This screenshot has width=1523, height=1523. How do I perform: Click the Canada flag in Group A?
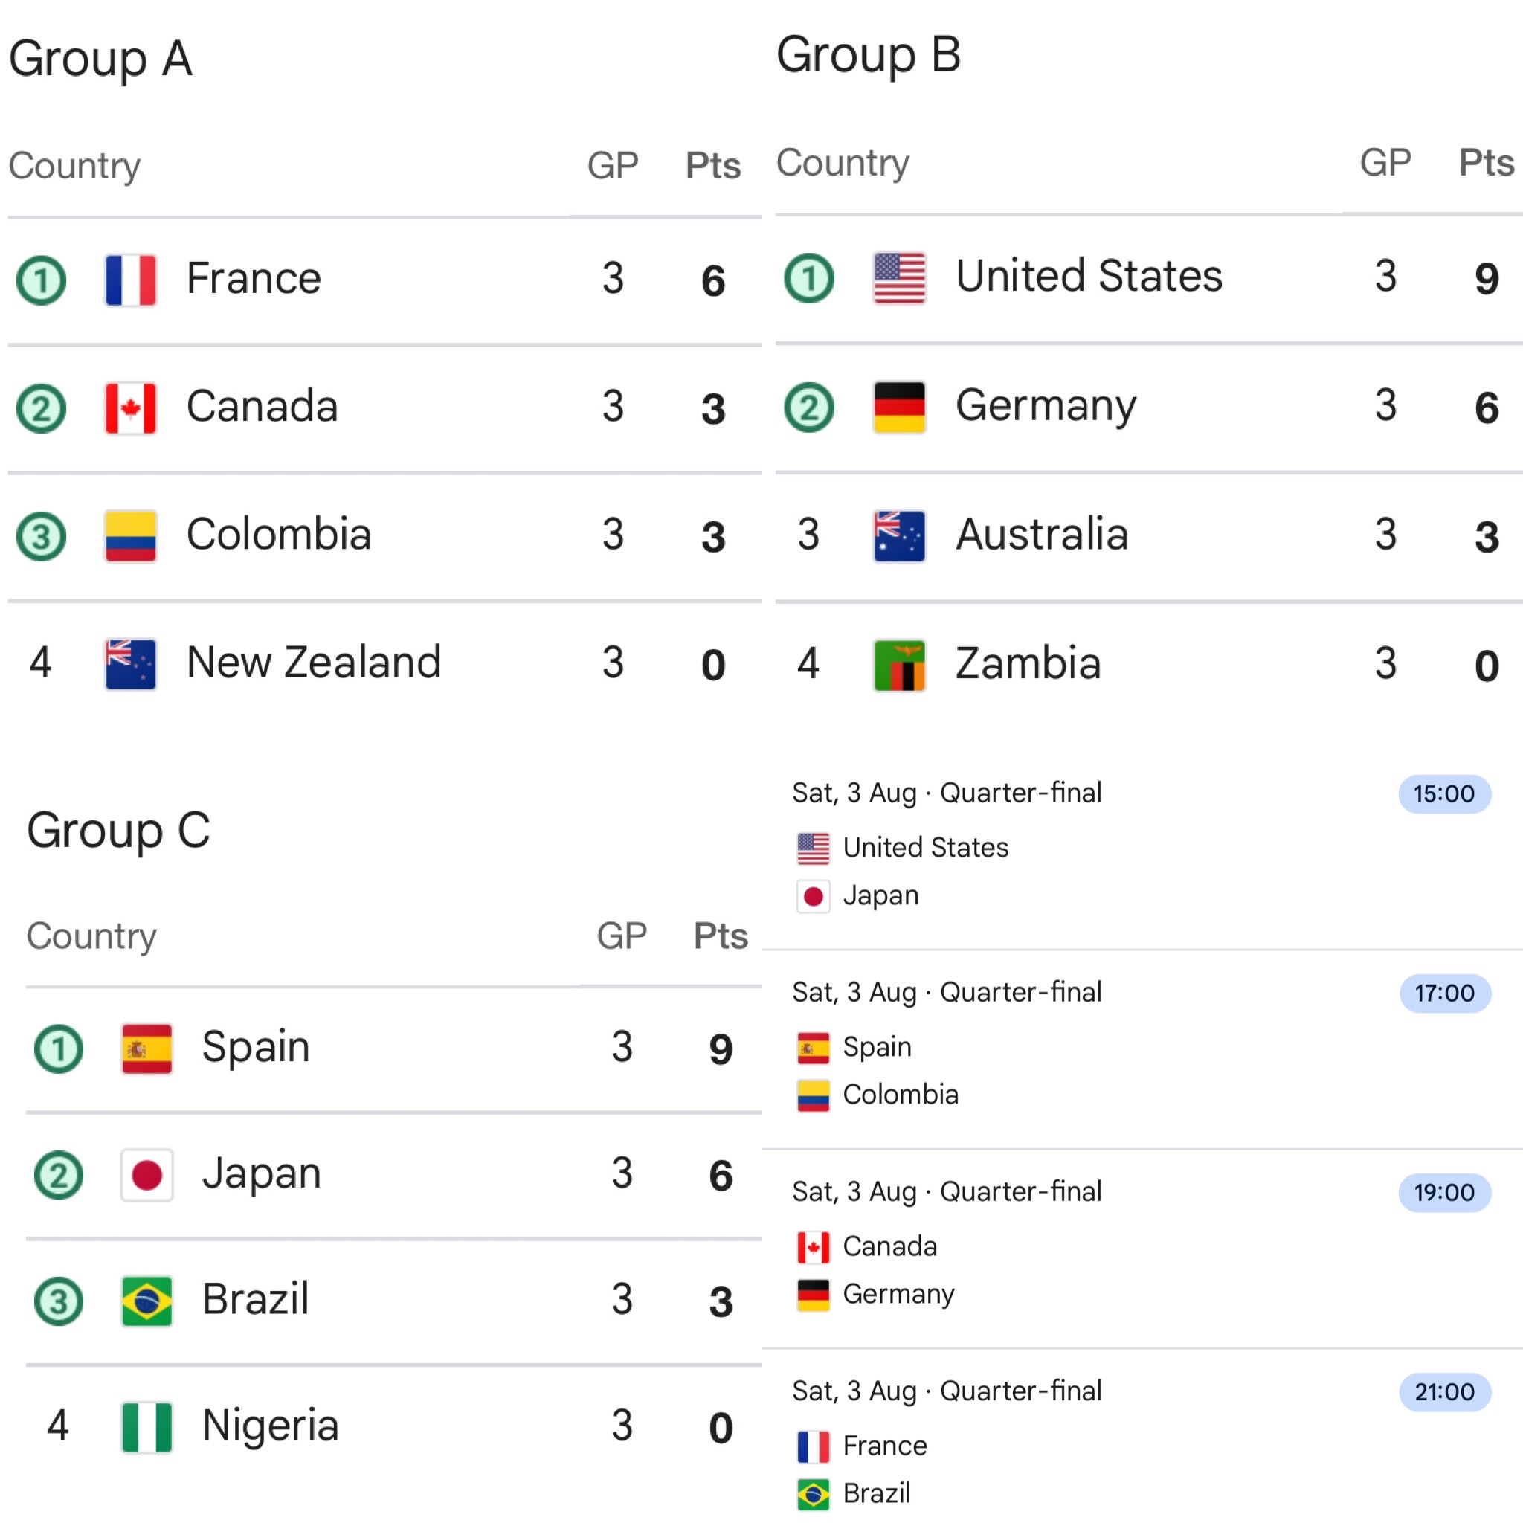[x=130, y=408]
